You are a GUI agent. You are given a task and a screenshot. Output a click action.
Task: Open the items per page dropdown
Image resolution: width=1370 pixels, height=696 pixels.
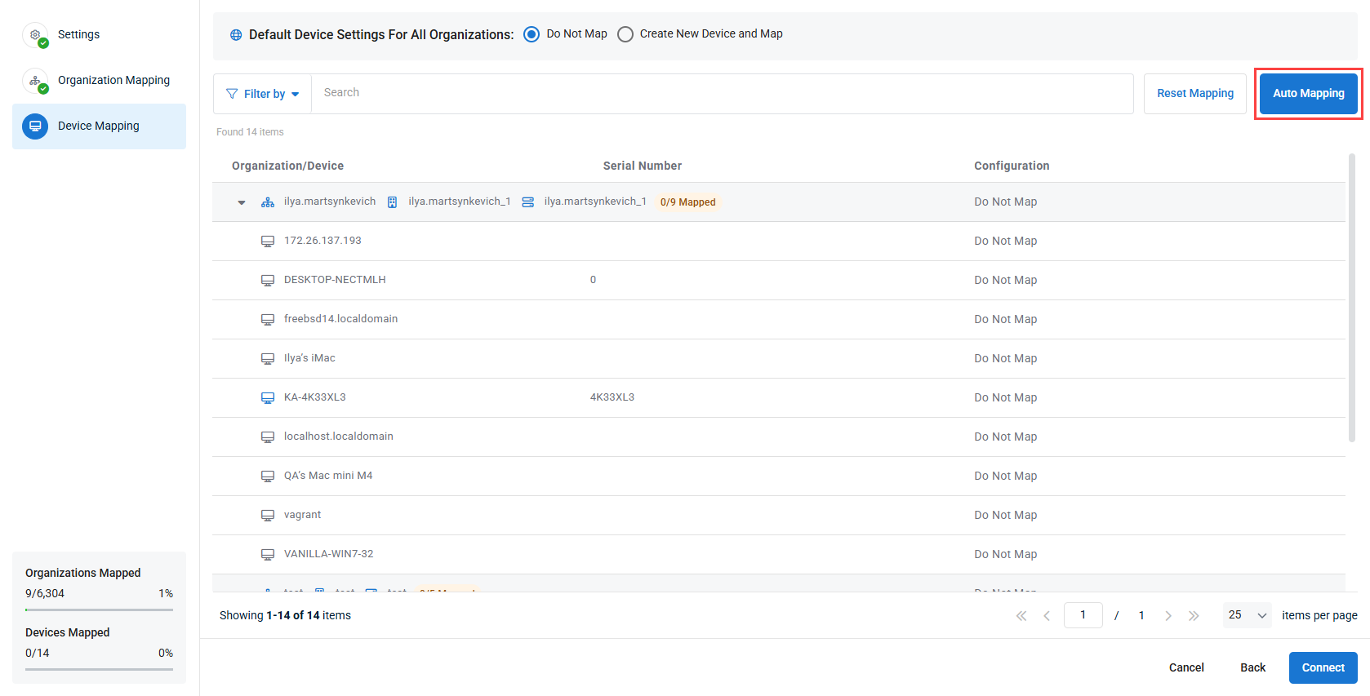coord(1247,615)
